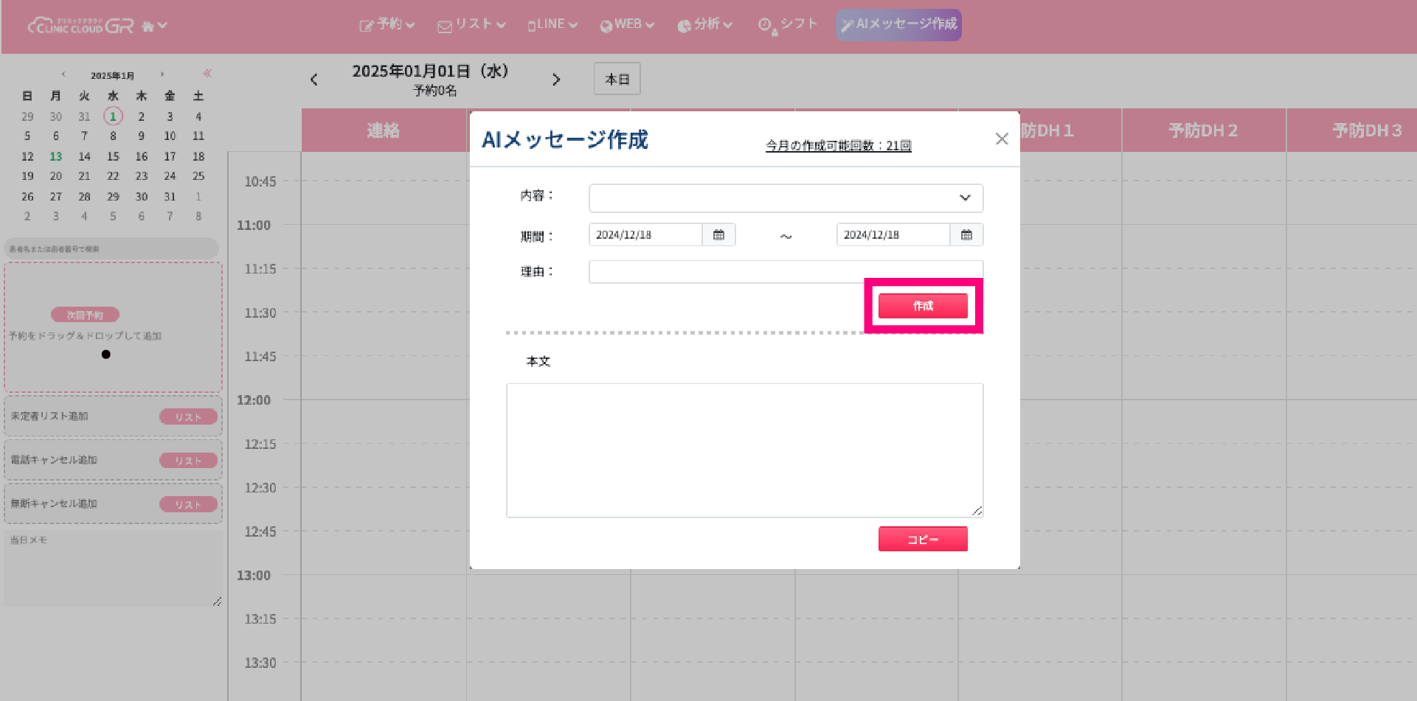Open the 予約 menu dropdown

click(x=387, y=25)
